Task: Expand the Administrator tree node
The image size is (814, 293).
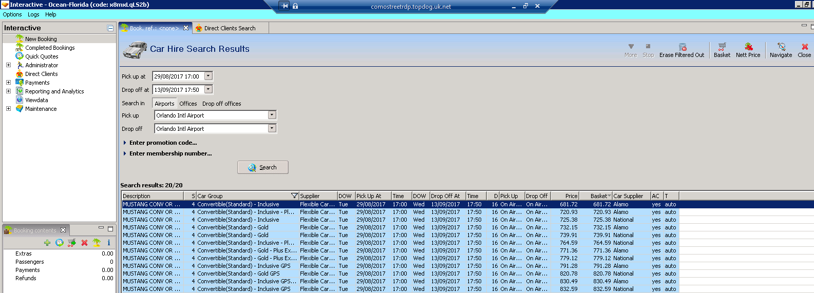Action: coord(8,65)
